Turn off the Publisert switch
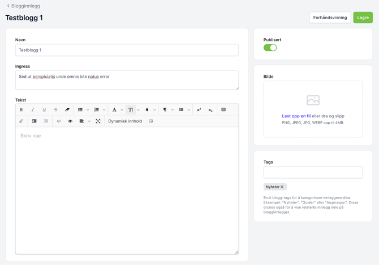 [x=270, y=48]
